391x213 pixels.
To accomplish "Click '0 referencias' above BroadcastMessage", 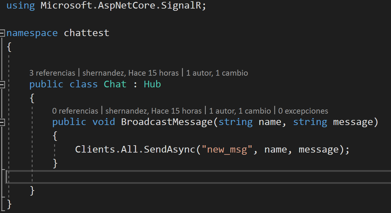I will (75, 111).
